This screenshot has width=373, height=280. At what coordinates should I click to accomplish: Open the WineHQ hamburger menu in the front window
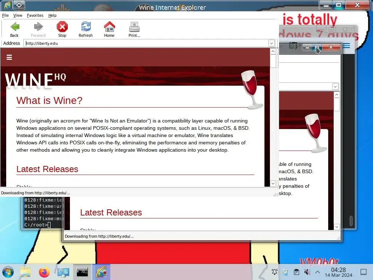coord(9,57)
